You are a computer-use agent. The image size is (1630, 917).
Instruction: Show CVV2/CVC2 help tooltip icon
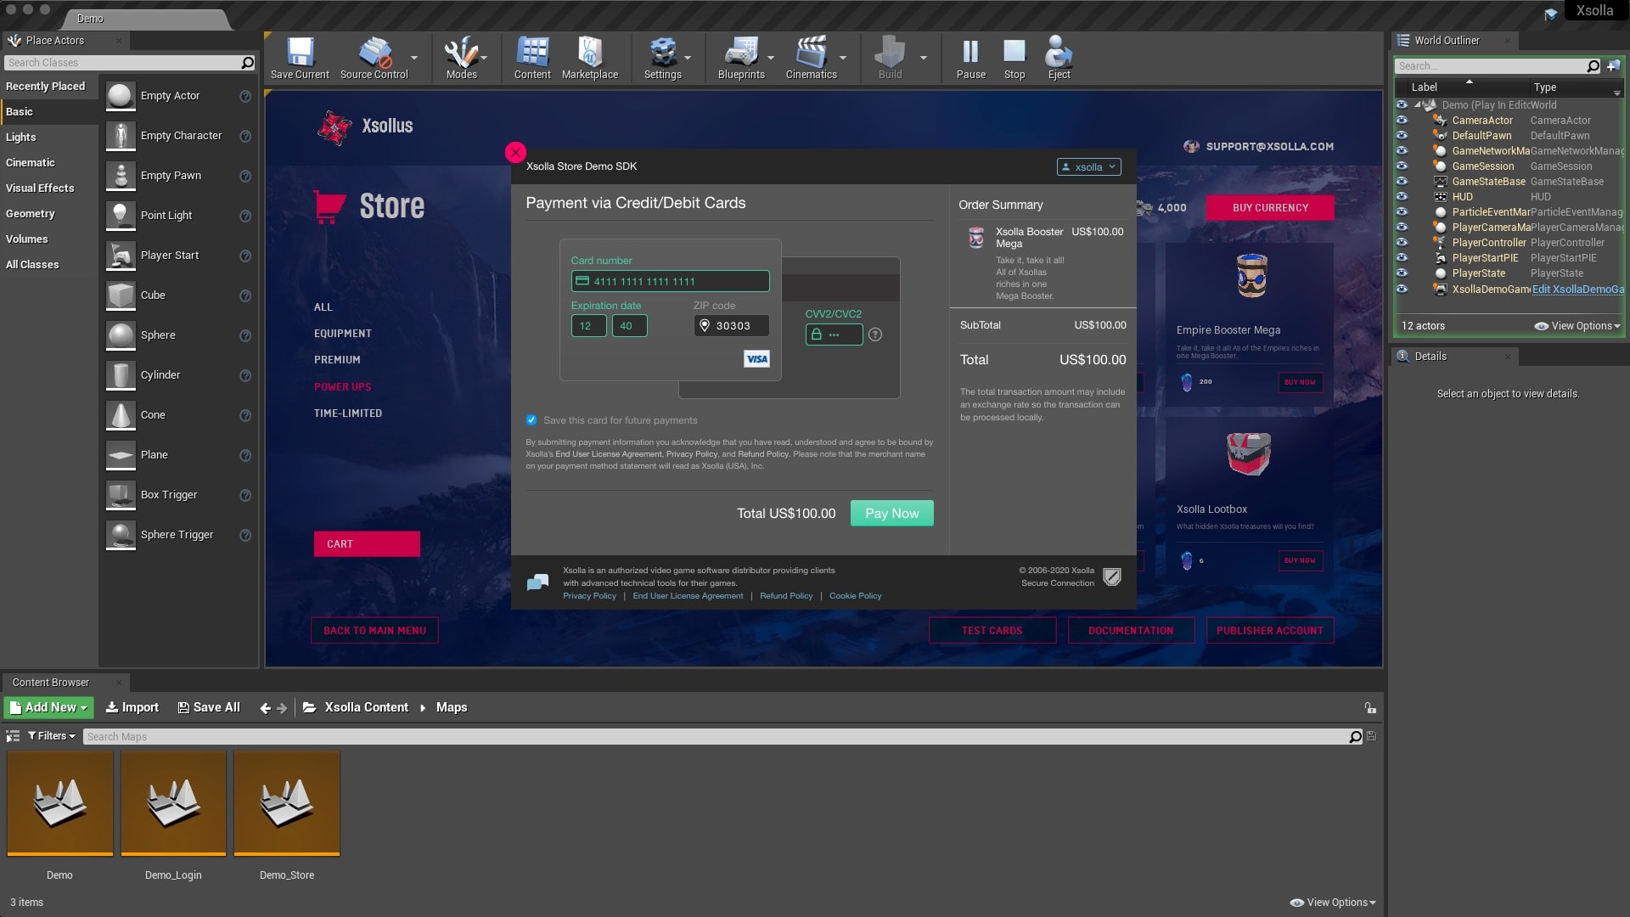[875, 335]
